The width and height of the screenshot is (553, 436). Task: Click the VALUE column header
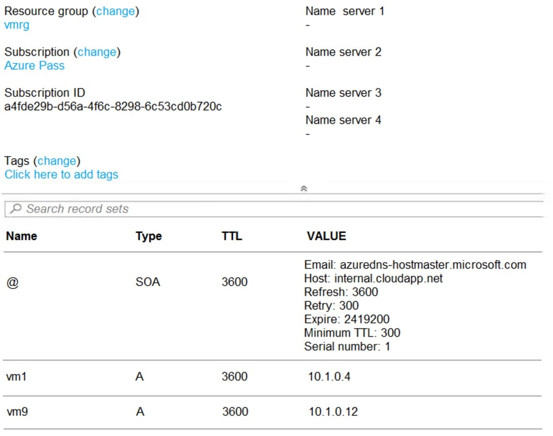pyautogui.click(x=325, y=235)
